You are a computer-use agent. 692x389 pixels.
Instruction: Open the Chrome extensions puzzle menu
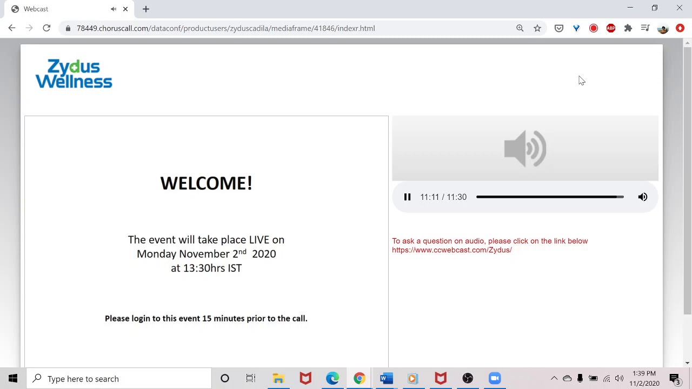628,28
